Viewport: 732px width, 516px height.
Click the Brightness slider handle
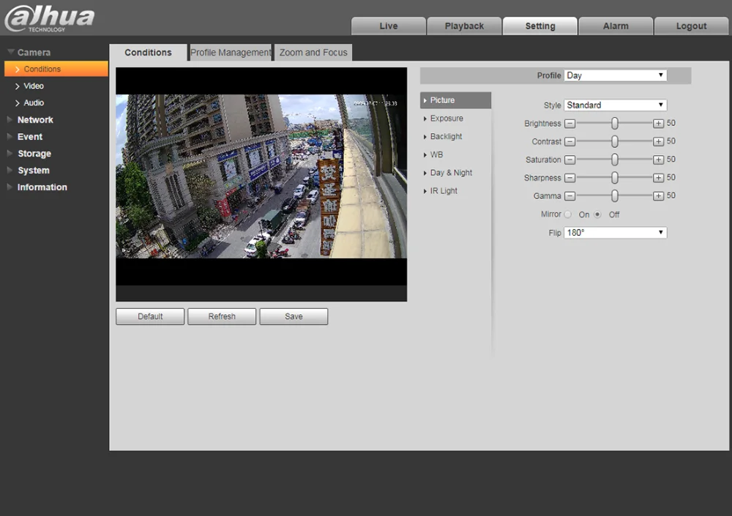pyautogui.click(x=615, y=124)
